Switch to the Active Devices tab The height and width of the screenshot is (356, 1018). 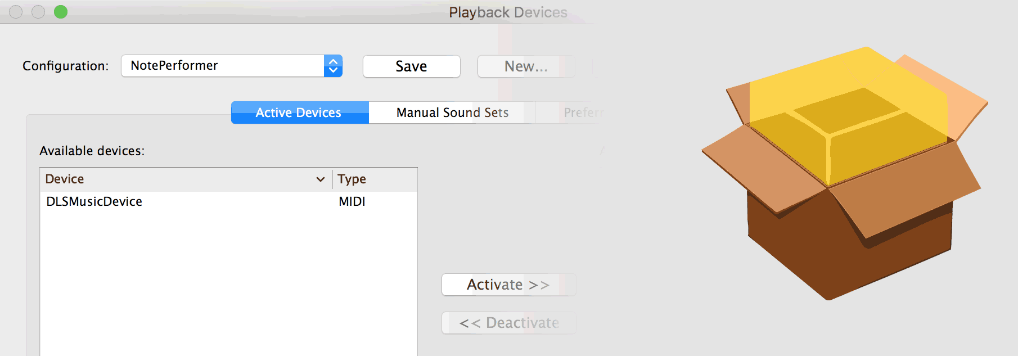click(300, 112)
